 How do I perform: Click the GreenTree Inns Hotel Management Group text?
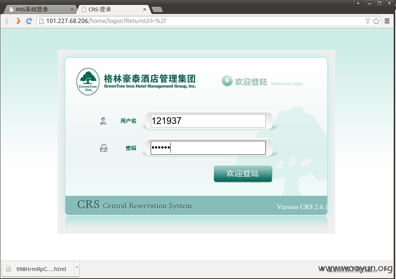click(x=150, y=86)
